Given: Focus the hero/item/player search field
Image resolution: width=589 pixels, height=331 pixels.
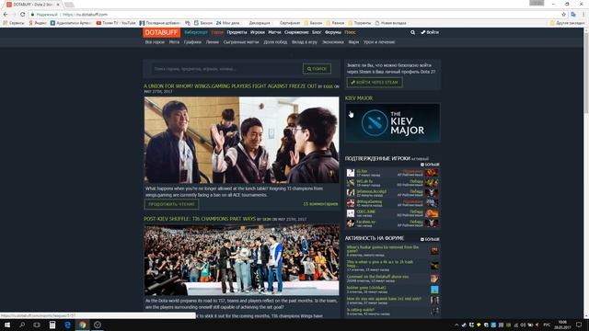Looking at the screenshot, I should coord(225,69).
